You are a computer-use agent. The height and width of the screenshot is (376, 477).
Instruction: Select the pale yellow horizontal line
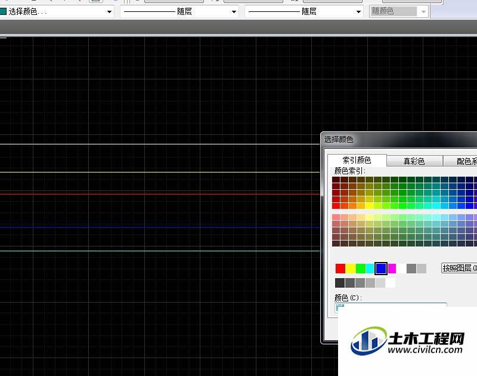(x=160, y=172)
